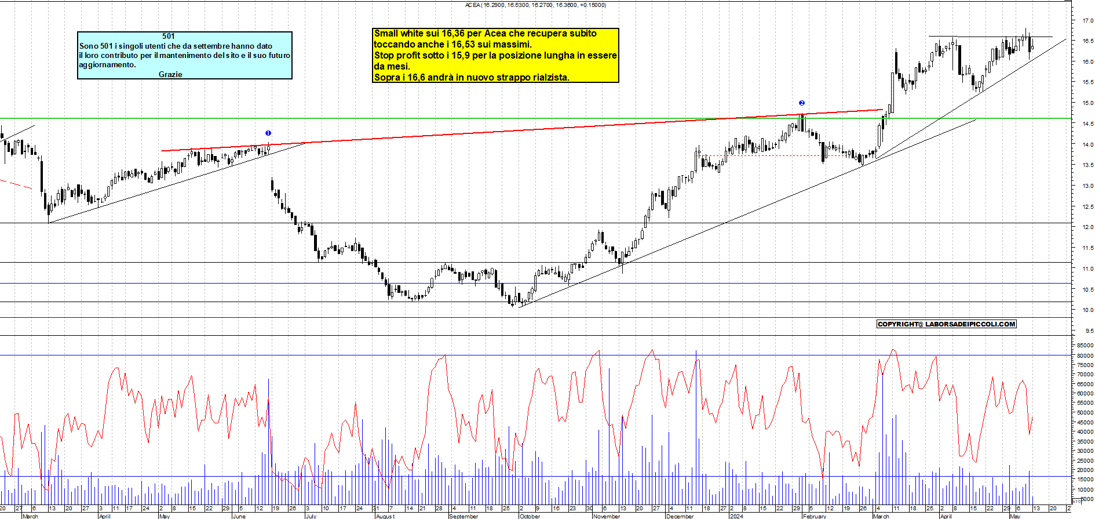Click the 15000 volume axis label
This screenshot has height=519, width=1095.
1085,480
